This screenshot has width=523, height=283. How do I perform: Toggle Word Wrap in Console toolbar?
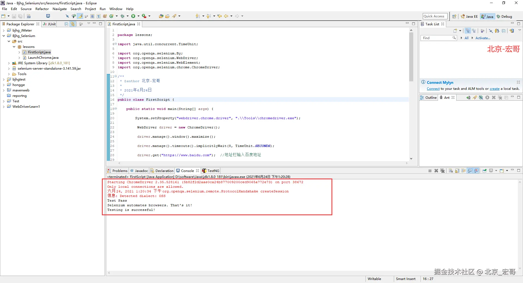point(463,171)
